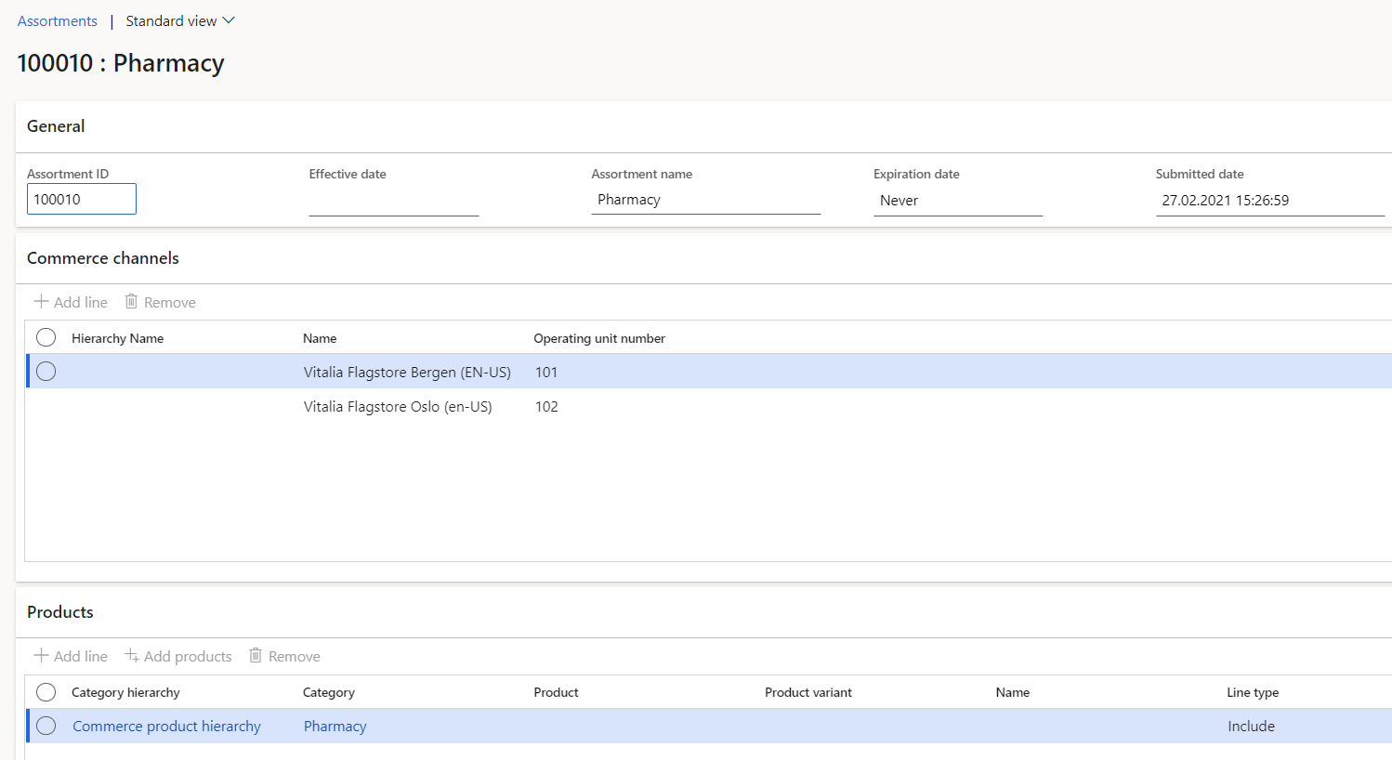Go back to Assortments breadcrumb link
1392x760 pixels.
tap(58, 21)
